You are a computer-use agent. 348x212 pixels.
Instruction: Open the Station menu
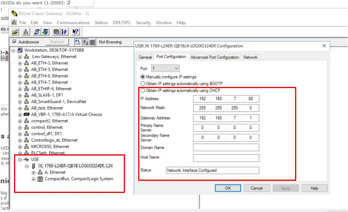101,23
